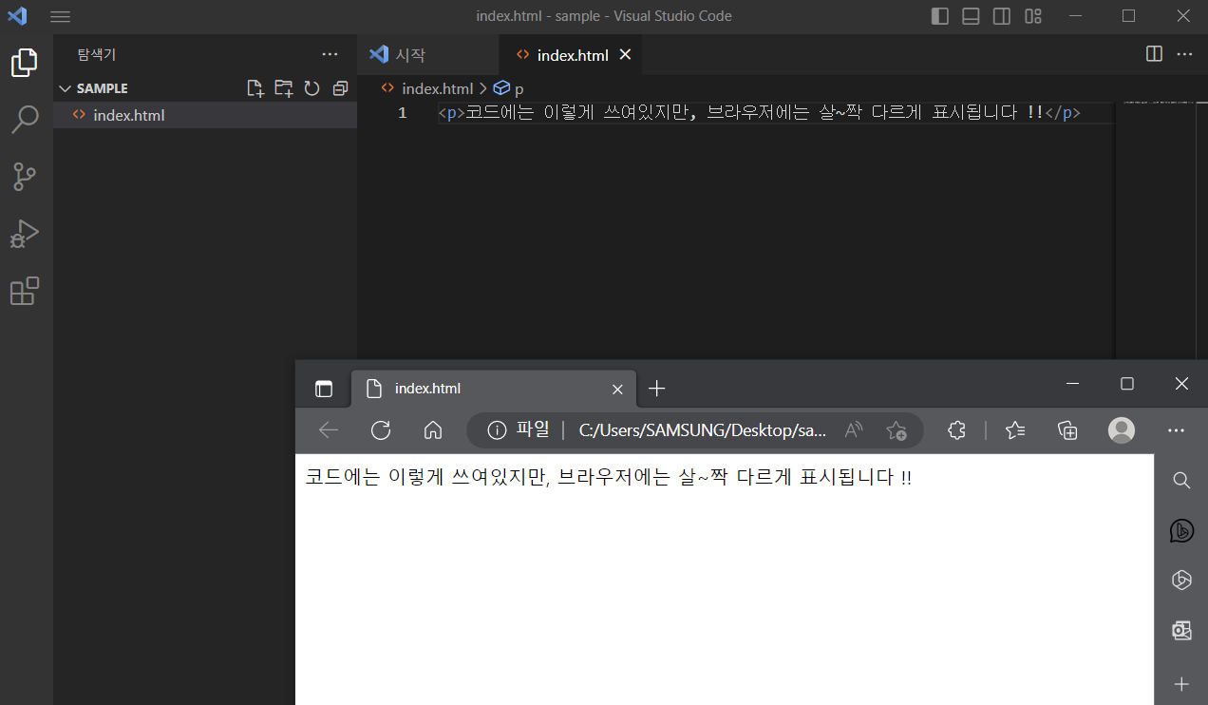This screenshot has width=1208, height=705.
Task: Collapse all folders in Explorer
Action: tap(340, 88)
